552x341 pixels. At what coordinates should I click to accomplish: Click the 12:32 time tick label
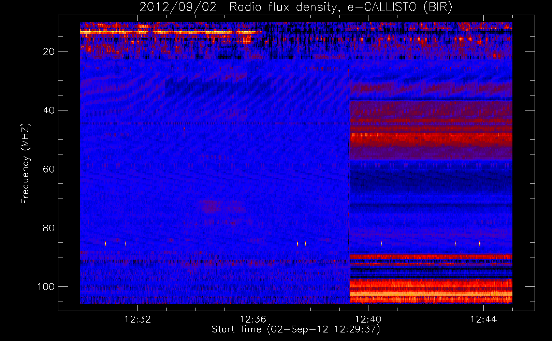pyautogui.click(x=137, y=320)
